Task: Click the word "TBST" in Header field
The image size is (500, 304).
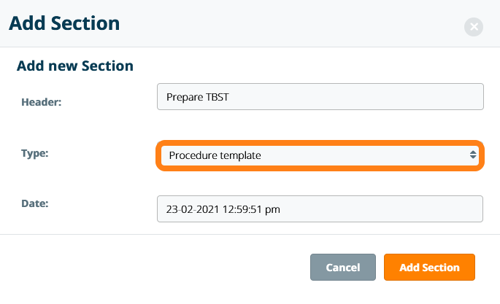Action: coord(220,96)
